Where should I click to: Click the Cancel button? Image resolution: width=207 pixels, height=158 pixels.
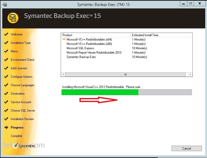click(x=187, y=148)
